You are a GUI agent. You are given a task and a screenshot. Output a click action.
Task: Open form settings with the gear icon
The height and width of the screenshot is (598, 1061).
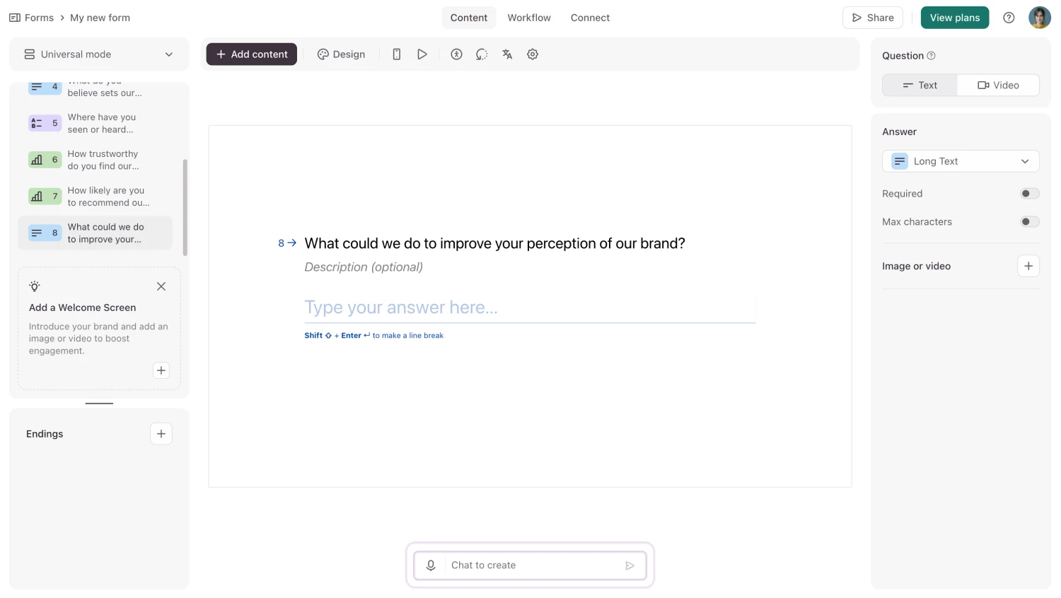tap(533, 54)
